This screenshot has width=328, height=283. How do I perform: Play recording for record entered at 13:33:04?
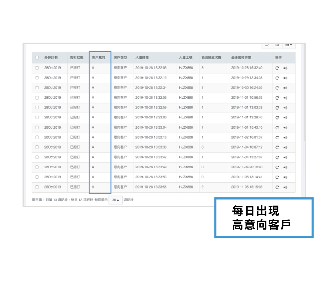click(x=285, y=128)
